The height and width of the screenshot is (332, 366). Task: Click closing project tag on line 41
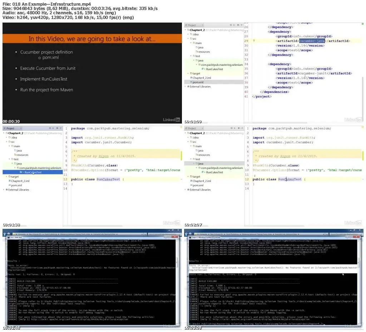pyautogui.click(x=262, y=96)
